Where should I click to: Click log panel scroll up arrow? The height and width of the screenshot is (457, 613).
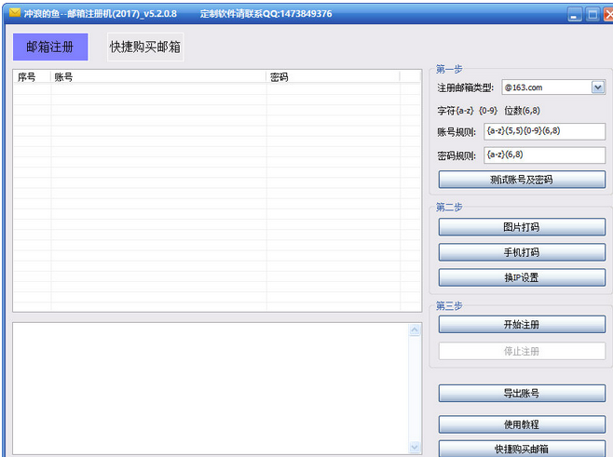click(x=415, y=330)
